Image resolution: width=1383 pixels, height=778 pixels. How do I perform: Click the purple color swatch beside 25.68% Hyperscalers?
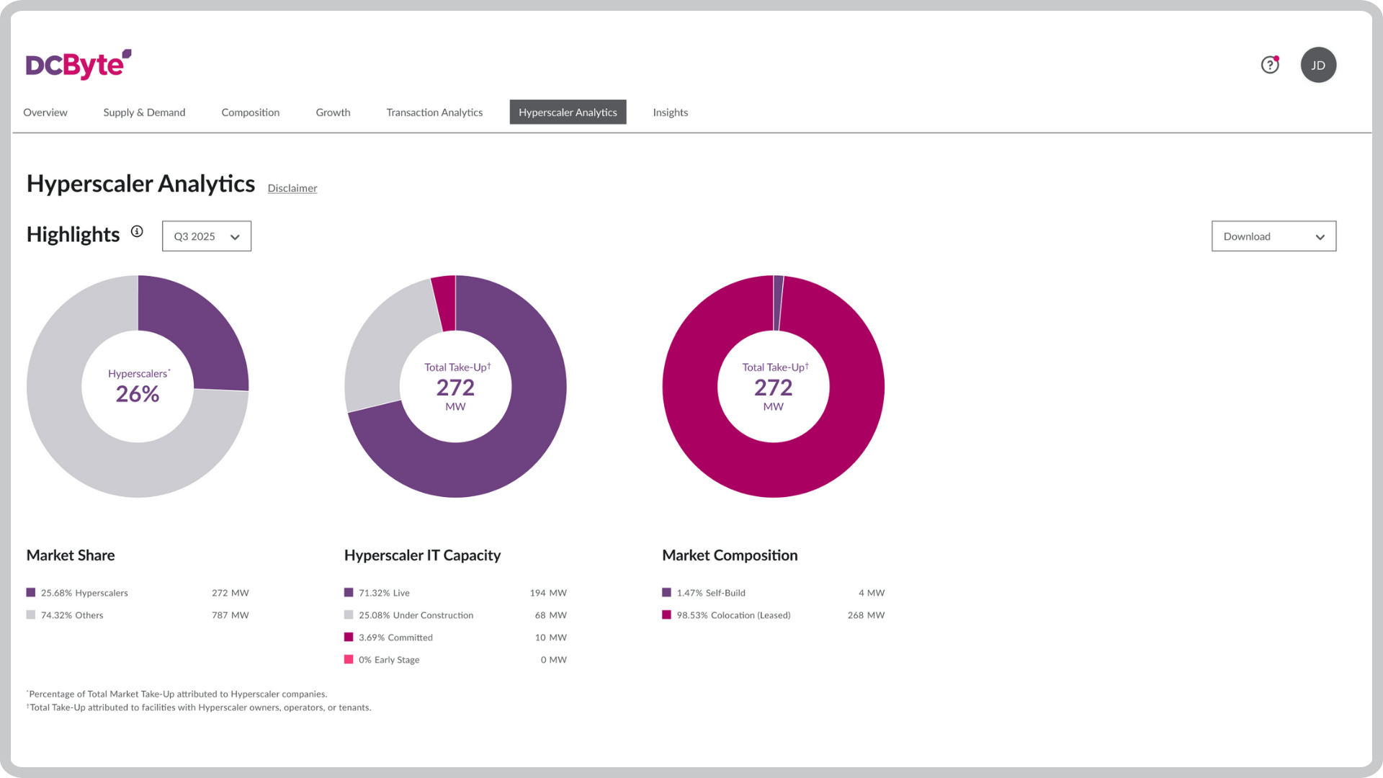pos(30,592)
